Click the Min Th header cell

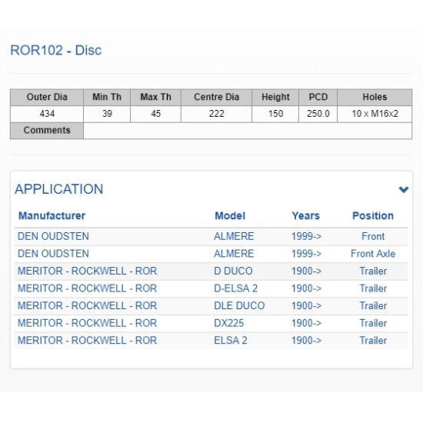coord(107,98)
